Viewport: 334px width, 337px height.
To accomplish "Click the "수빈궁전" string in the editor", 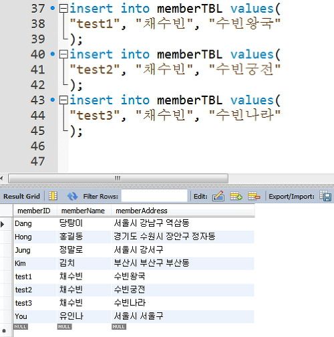I will pos(244,69).
